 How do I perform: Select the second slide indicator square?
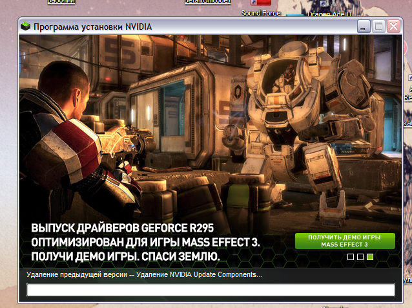(360, 257)
